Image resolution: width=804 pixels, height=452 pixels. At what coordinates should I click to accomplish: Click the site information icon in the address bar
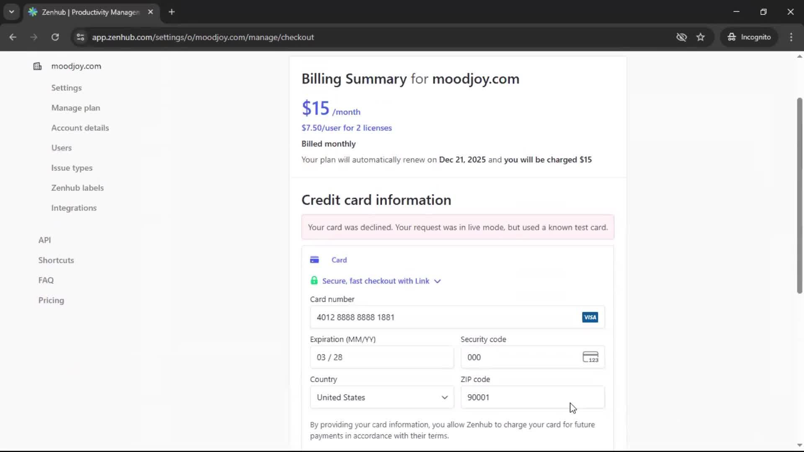pos(80,37)
